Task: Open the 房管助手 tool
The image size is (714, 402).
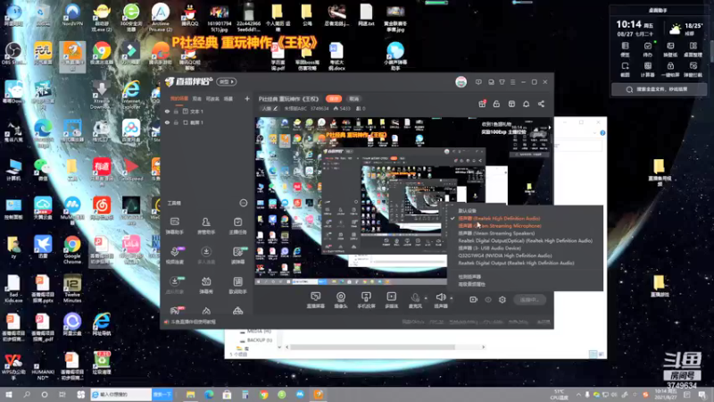Action: [x=206, y=226]
